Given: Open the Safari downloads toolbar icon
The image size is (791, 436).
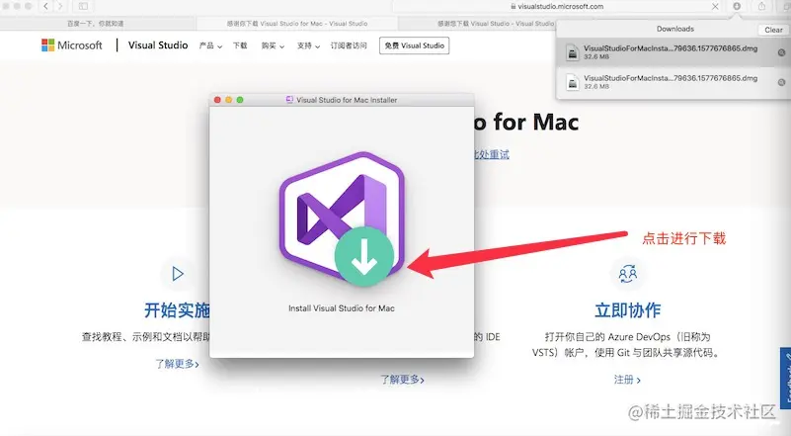Looking at the screenshot, I should coord(737,7).
